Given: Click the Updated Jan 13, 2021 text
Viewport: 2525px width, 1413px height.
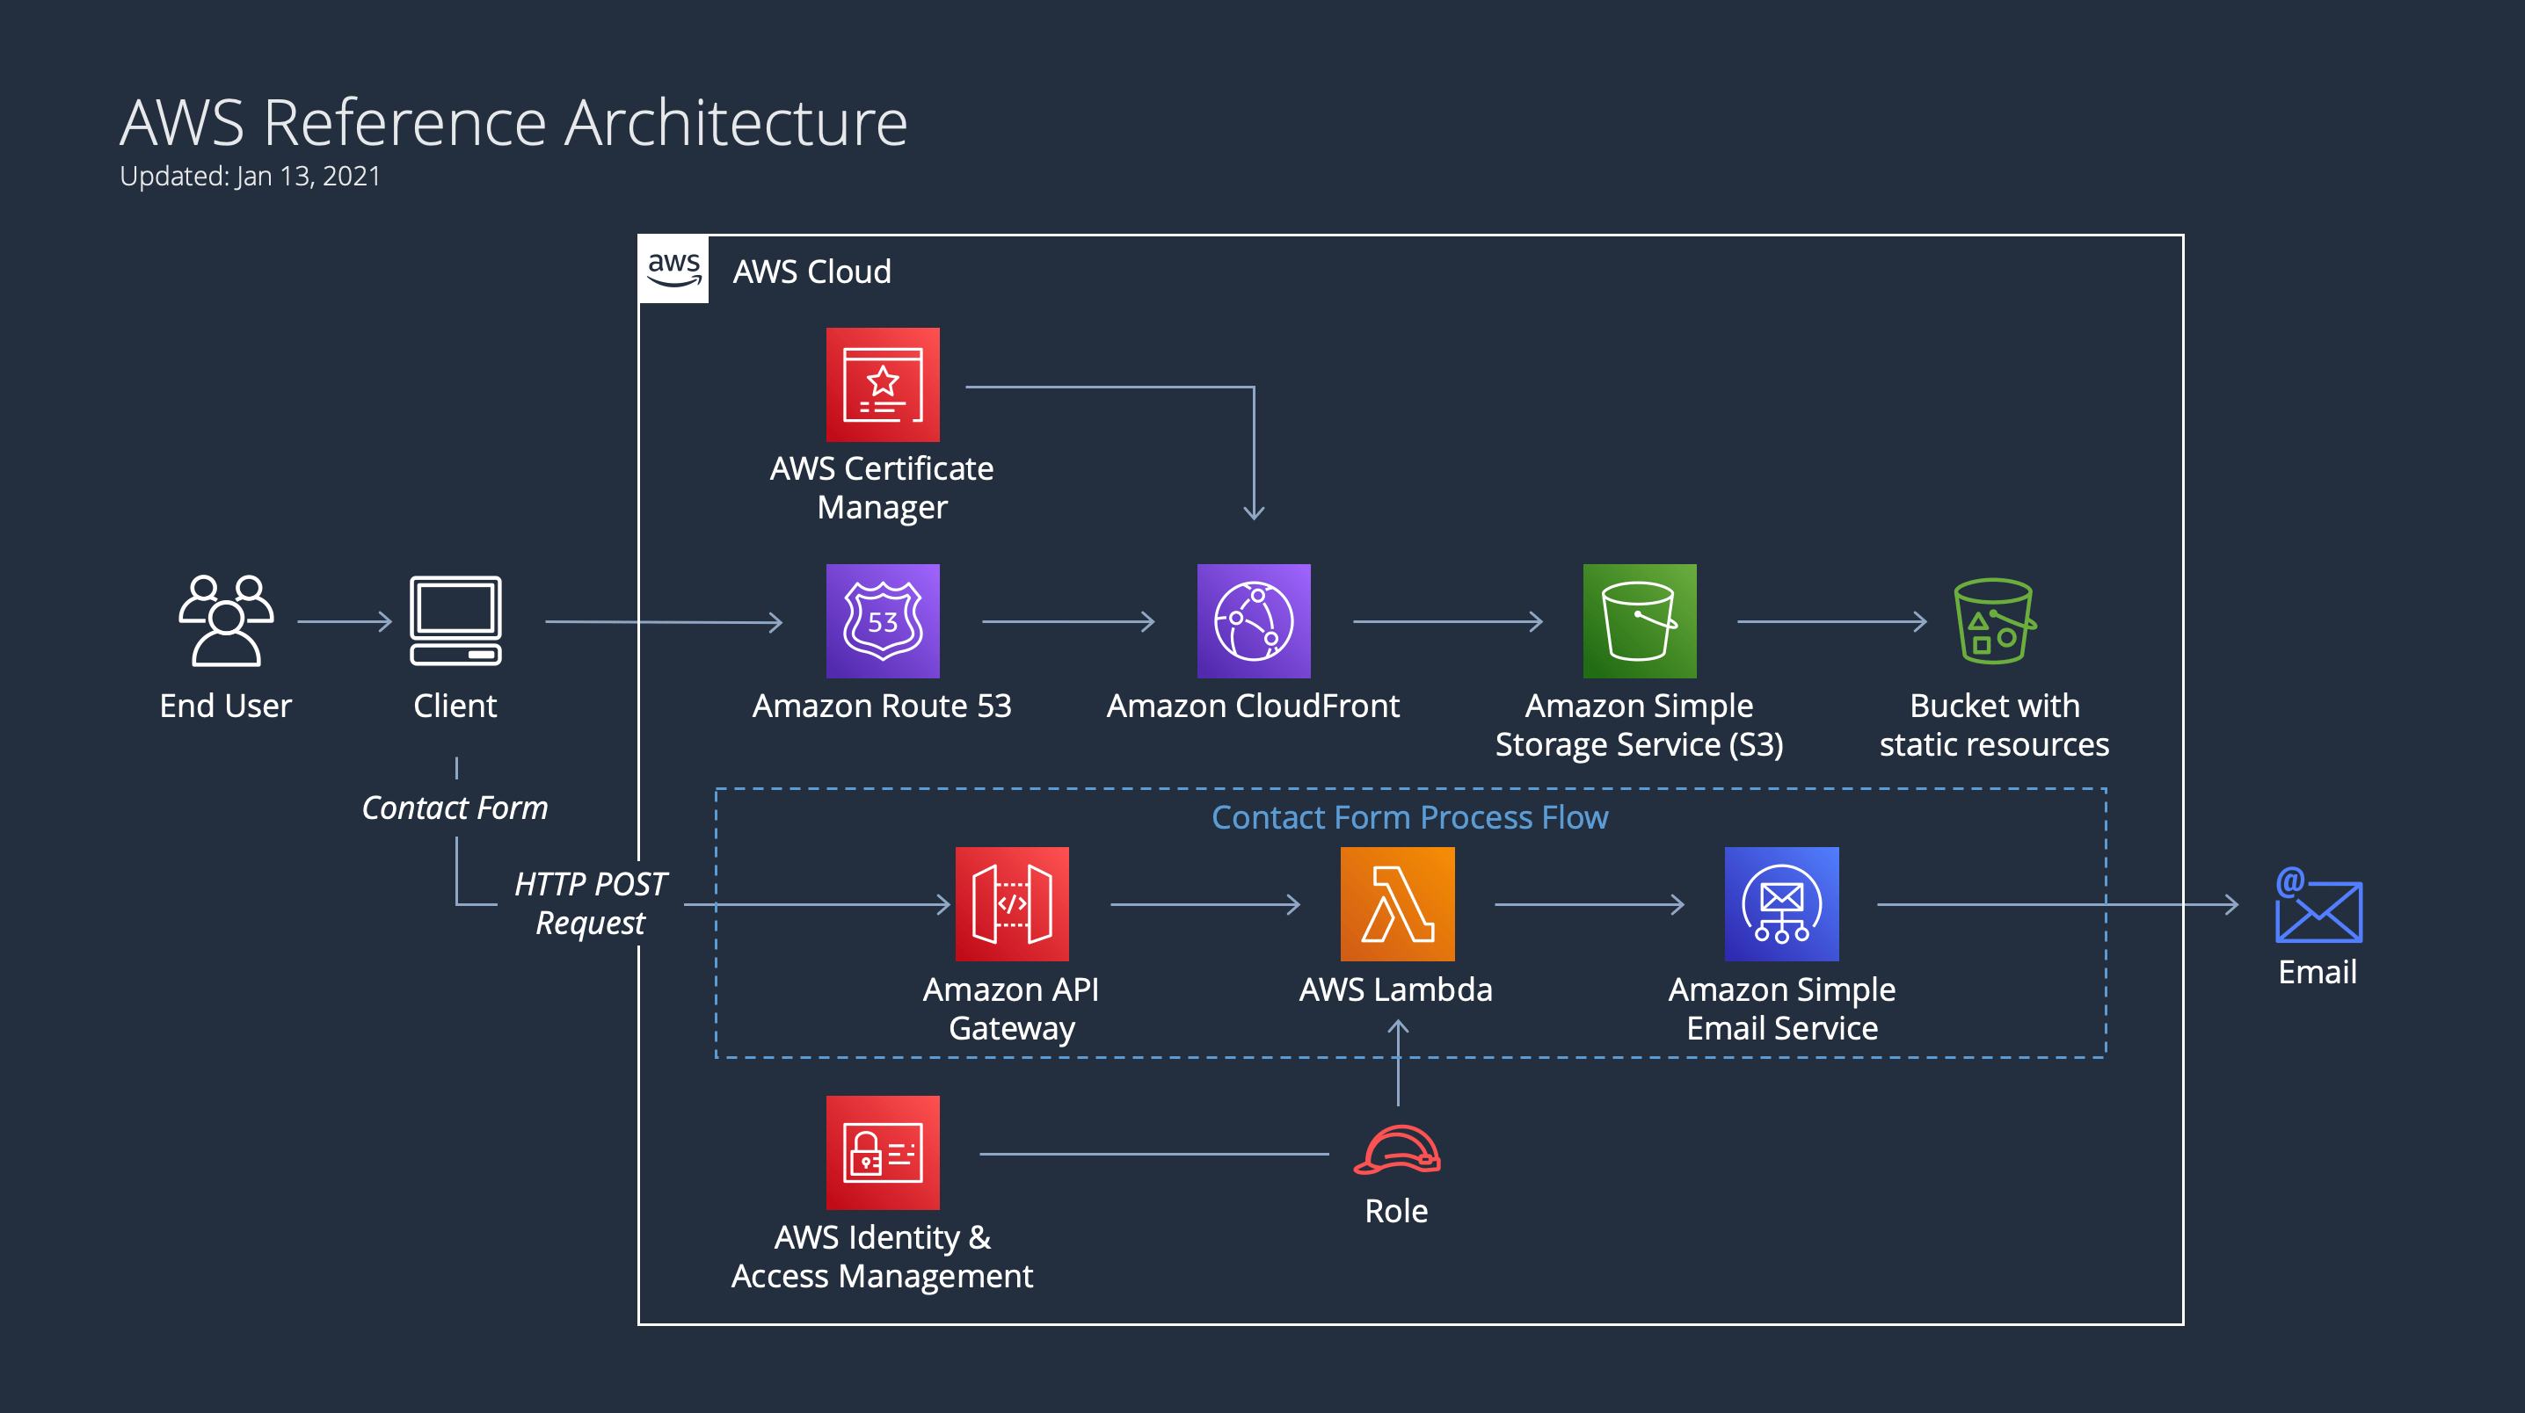Looking at the screenshot, I should click(x=250, y=177).
